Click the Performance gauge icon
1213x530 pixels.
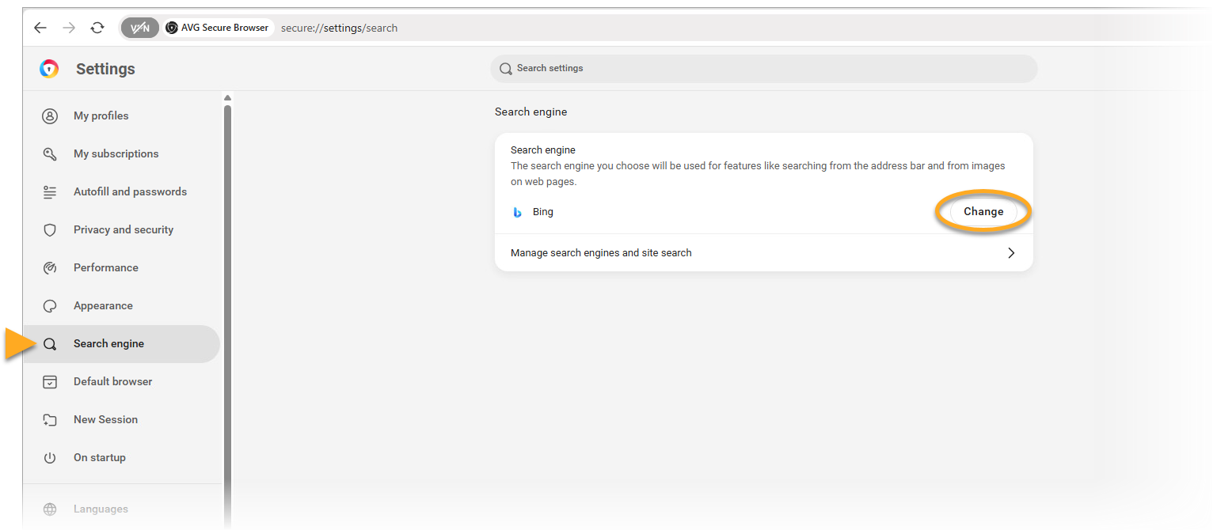pos(50,268)
